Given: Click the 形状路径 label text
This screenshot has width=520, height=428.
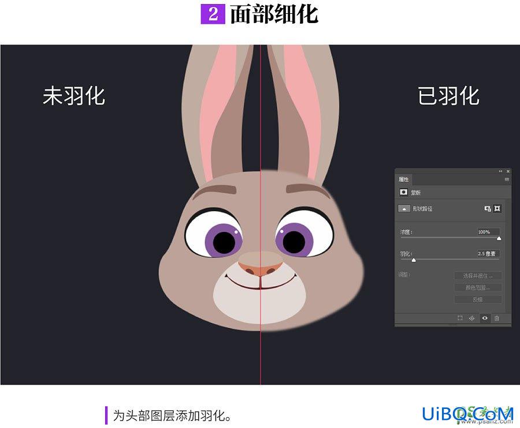Looking at the screenshot, I should pyautogui.click(x=422, y=209).
